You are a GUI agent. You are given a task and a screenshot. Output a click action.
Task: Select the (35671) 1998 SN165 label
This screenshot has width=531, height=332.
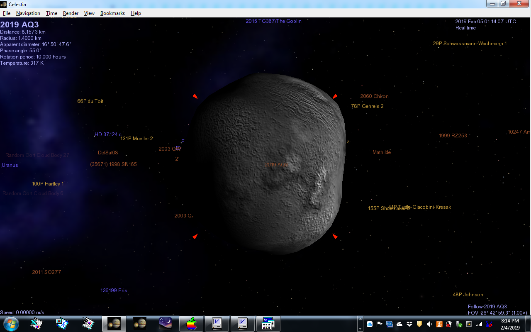click(113, 164)
